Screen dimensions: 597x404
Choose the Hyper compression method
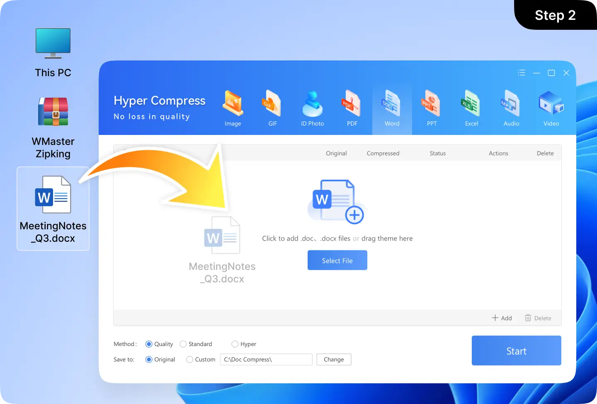pyautogui.click(x=244, y=344)
